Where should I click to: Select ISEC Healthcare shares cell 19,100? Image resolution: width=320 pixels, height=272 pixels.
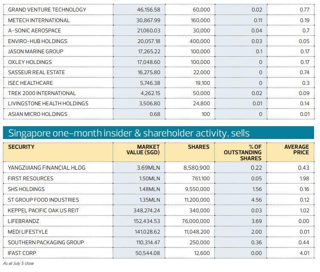(200, 83)
